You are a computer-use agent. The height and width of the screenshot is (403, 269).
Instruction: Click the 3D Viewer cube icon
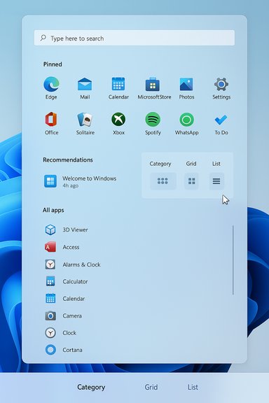[50, 229]
